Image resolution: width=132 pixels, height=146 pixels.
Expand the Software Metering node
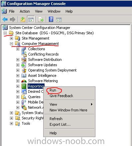coord(18,81)
